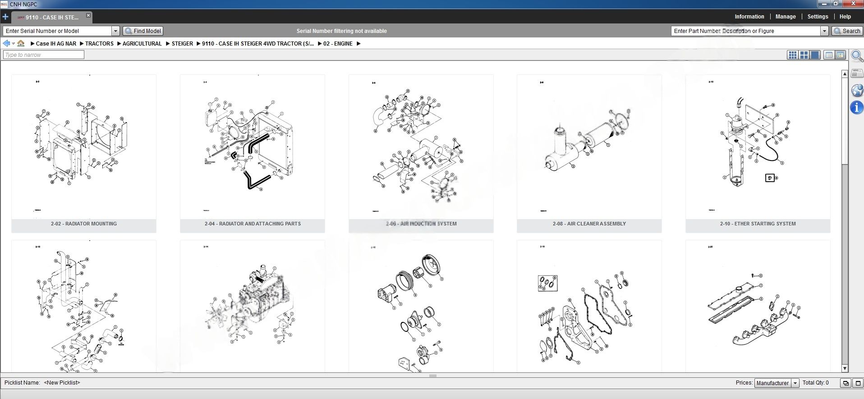Click the globe information icon
This screenshot has width=864, height=399.
pyautogui.click(x=857, y=90)
